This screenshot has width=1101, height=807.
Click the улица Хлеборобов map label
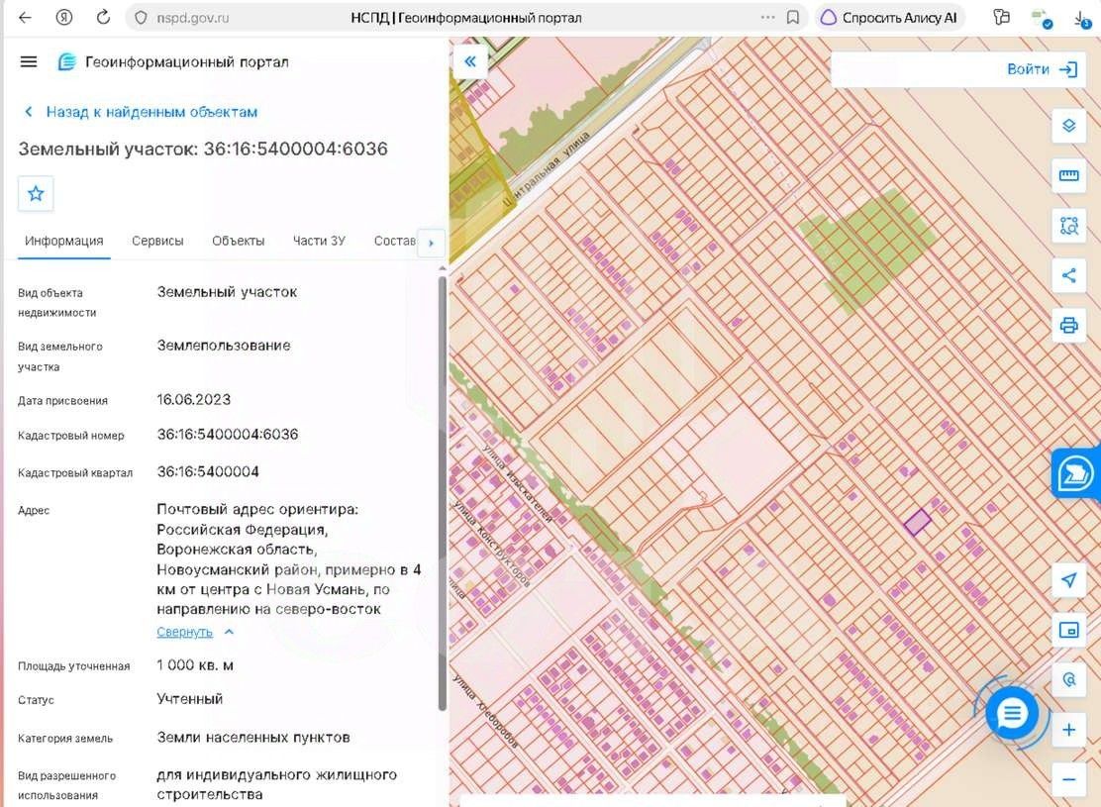click(485, 712)
